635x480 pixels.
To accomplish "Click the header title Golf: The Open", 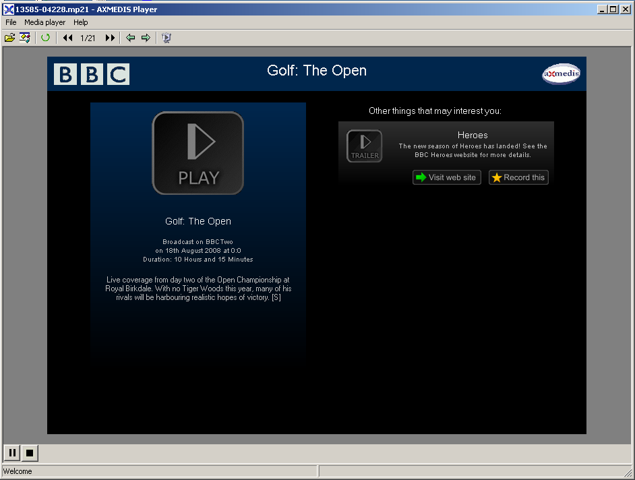I will (x=317, y=71).
